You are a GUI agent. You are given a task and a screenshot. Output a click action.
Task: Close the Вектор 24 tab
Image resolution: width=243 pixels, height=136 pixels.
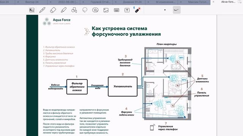tap(18, 2)
